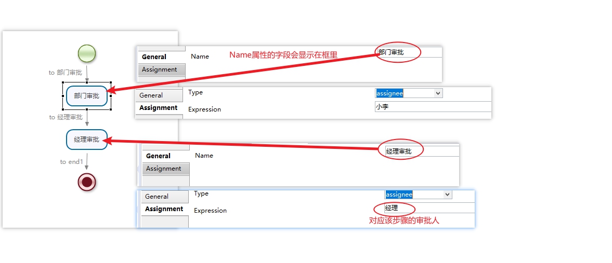Open General tab in the 经理 expression panel
This screenshot has width=612, height=263.
tap(165, 197)
